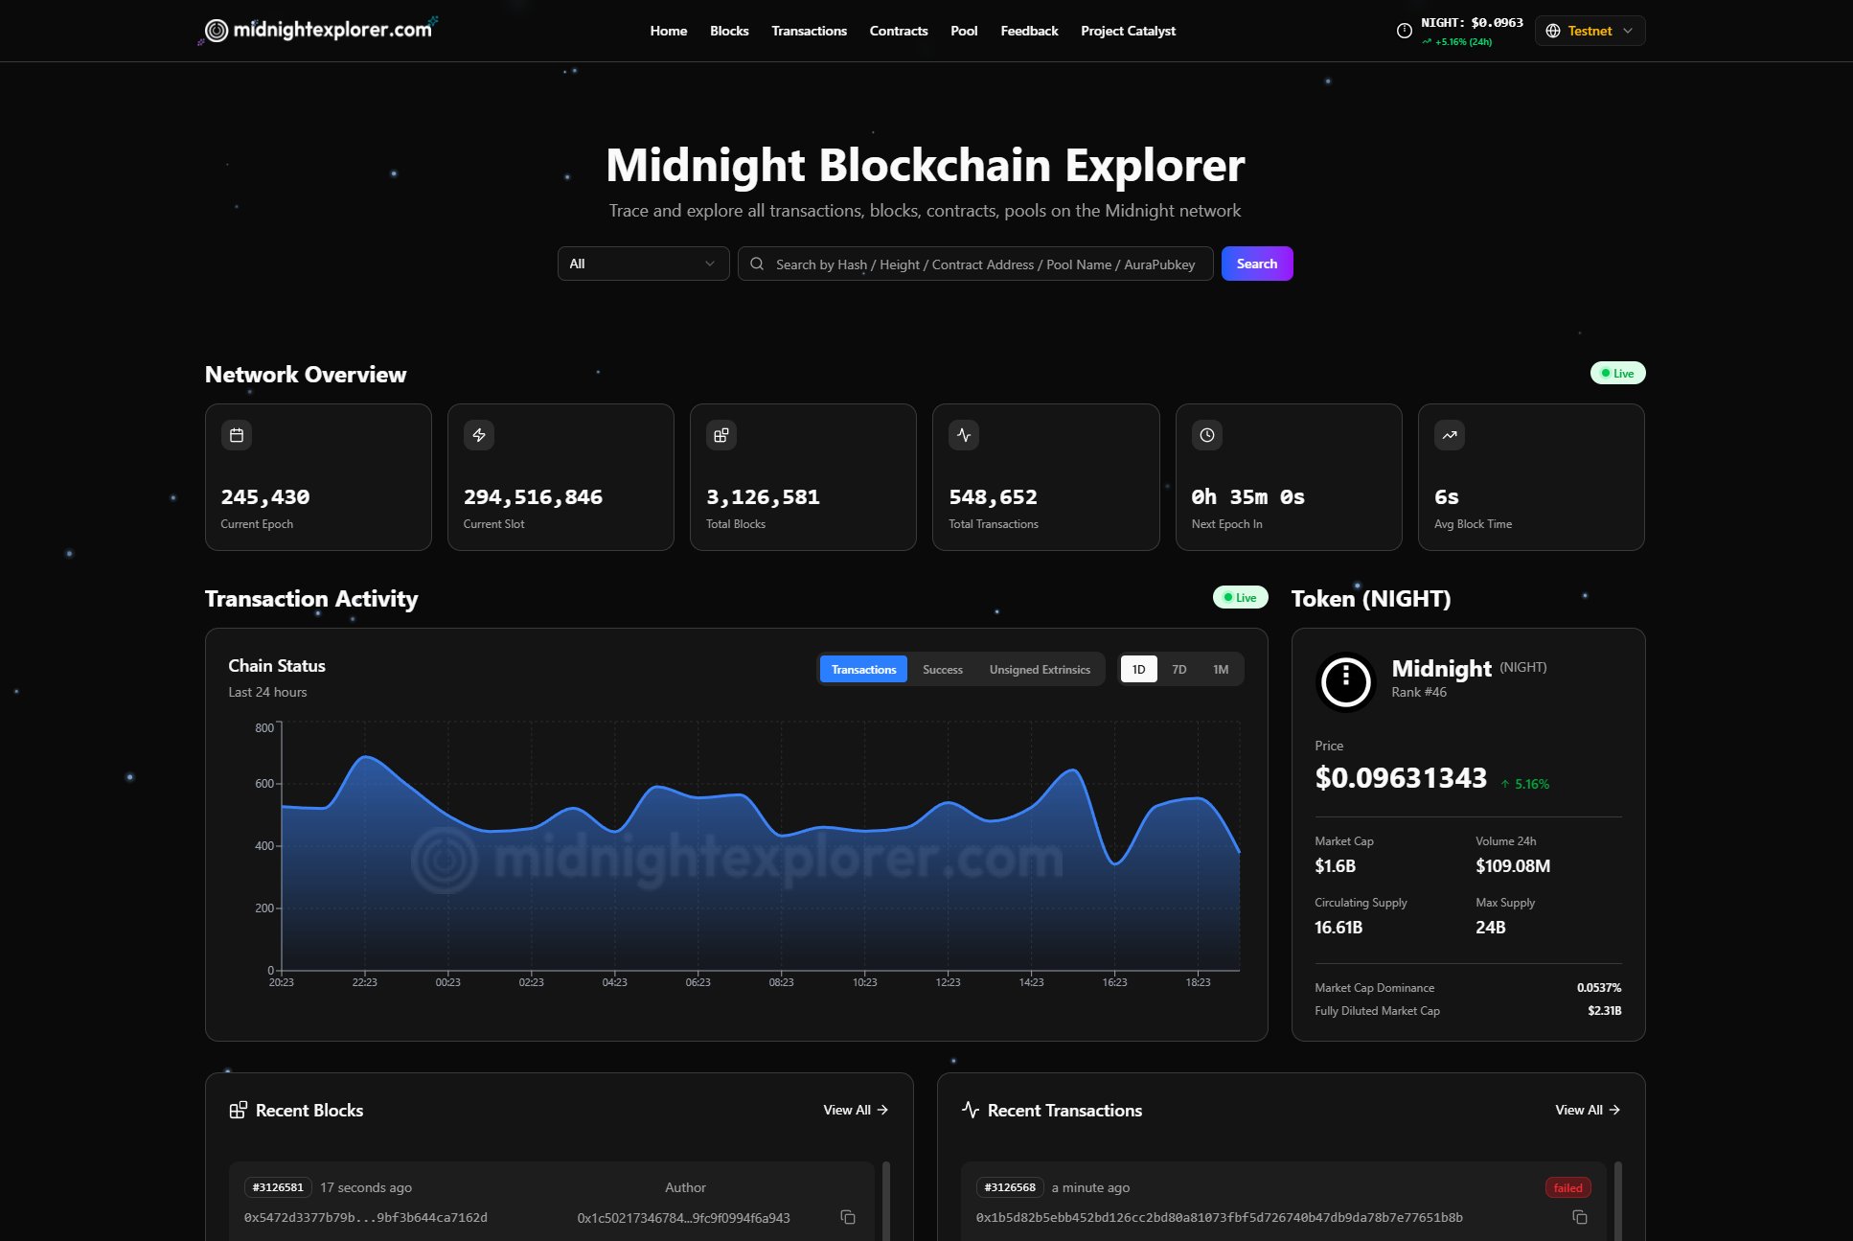The height and width of the screenshot is (1241, 1853).
Task: Go to the Contracts page in navigation
Action: coord(898,31)
